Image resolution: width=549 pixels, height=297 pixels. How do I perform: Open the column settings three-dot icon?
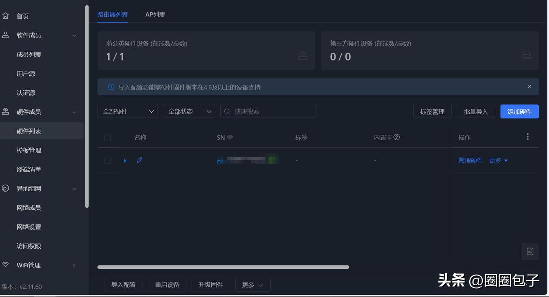click(528, 136)
